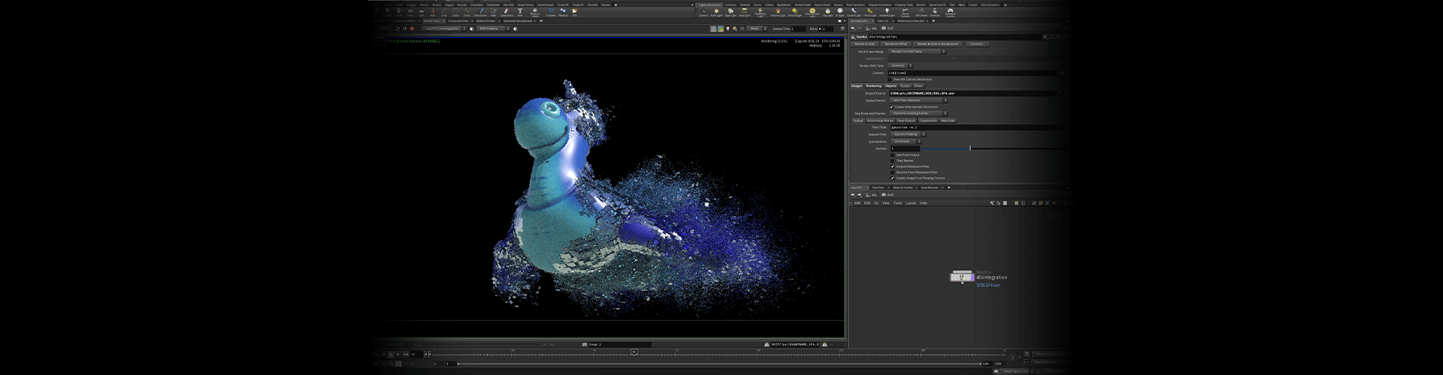This screenshot has height=375, width=1443.
Task: Switch to the Objects tab
Action: pos(891,86)
